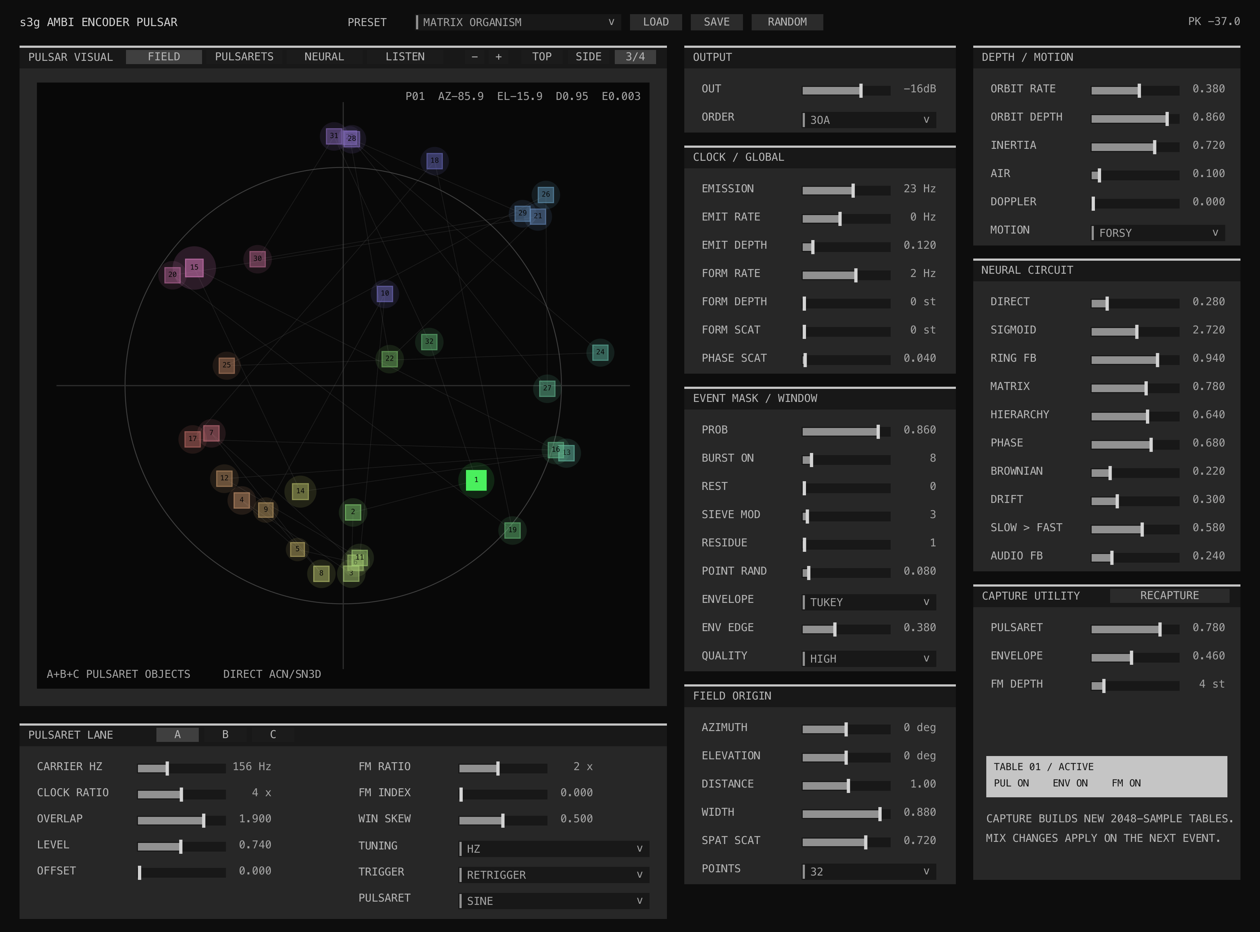Select pulsaret node 19

512,530
